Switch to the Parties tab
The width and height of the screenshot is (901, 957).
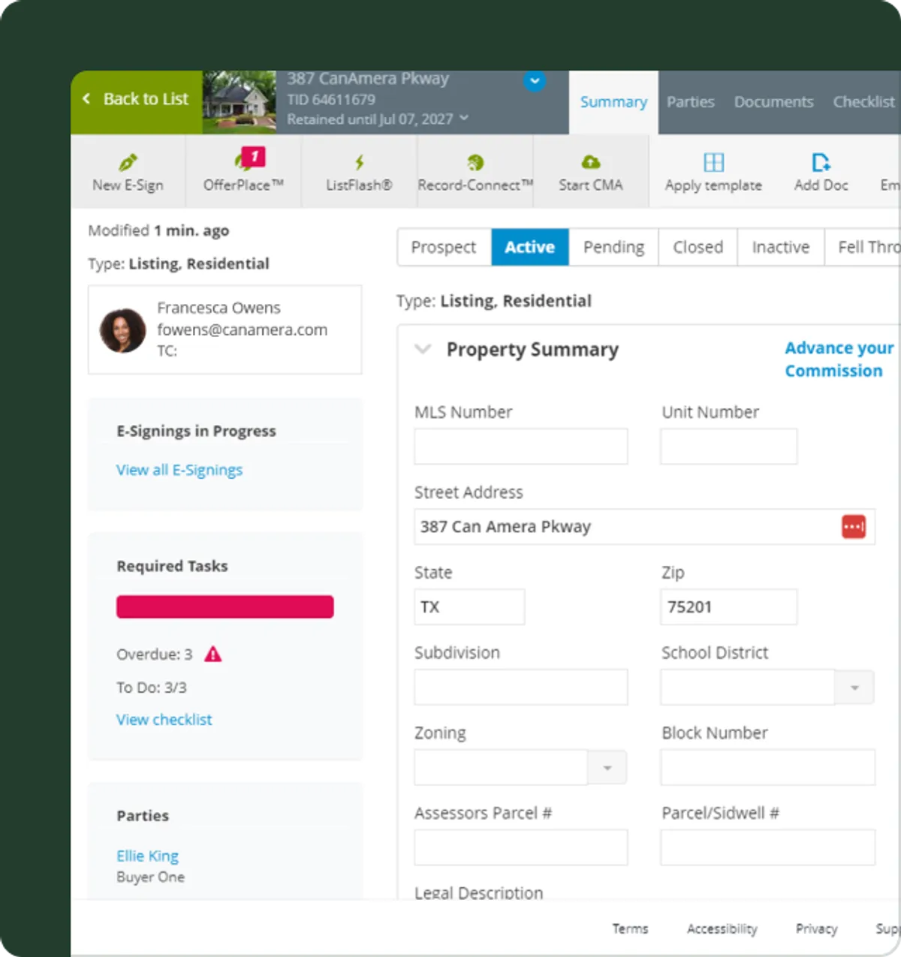(x=690, y=102)
